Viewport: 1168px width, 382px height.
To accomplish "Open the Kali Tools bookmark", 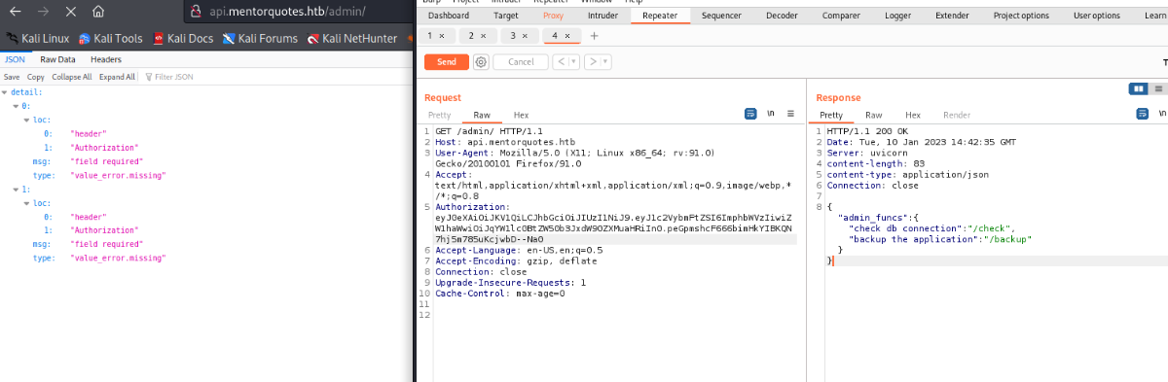I will pyautogui.click(x=110, y=39).
